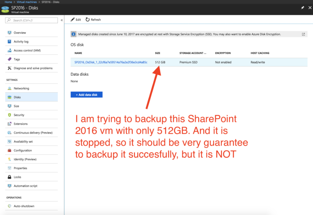Click the disk icon beside the SP2016 - Disks title
The width and height of the screenshot is (313, 215).
pos(5,9)
